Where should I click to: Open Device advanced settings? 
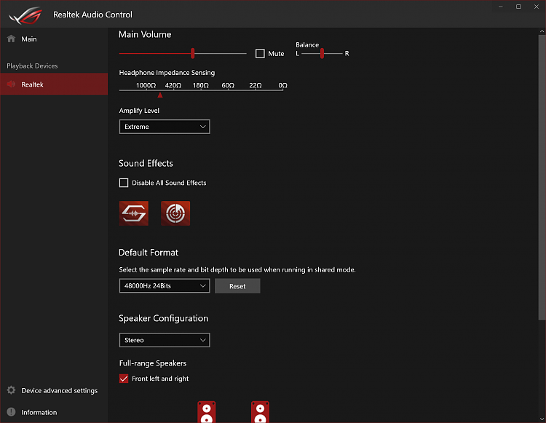[x=54, y=391]
